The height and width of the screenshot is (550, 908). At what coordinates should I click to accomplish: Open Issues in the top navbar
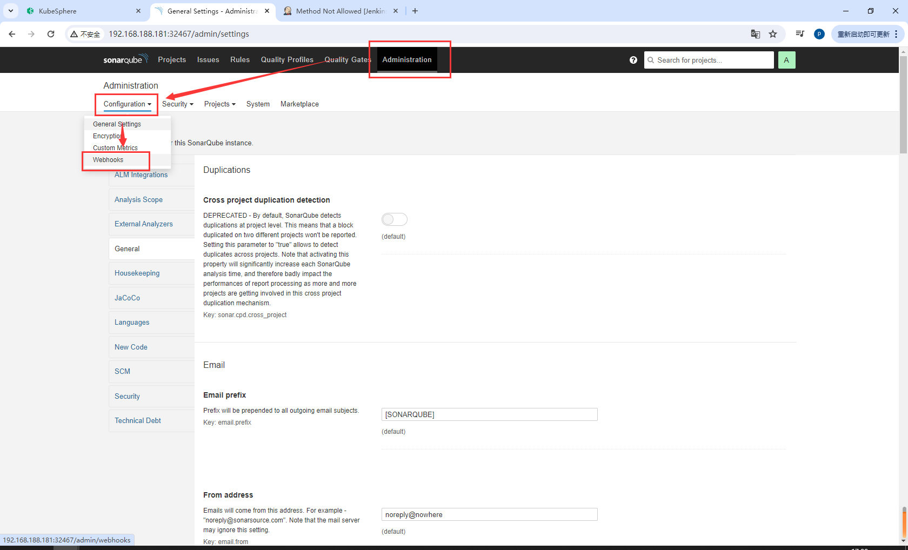pos(208,60)
